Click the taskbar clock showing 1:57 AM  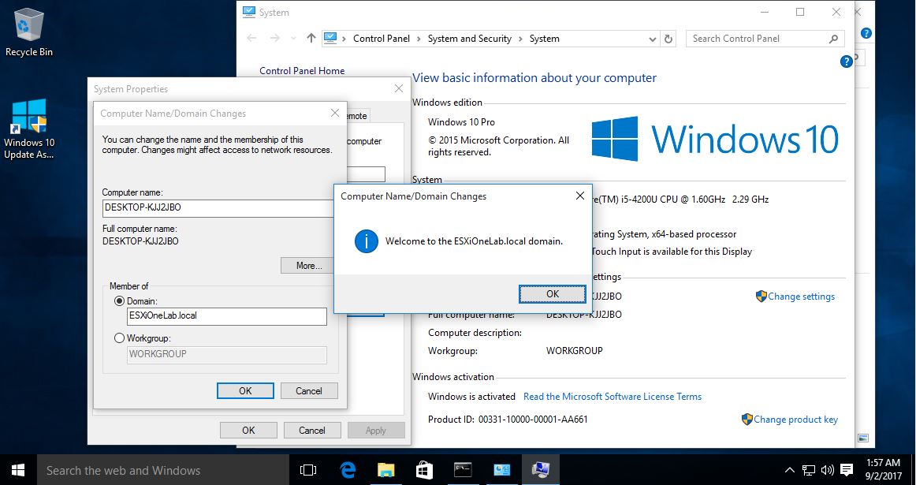coord(883,470)
